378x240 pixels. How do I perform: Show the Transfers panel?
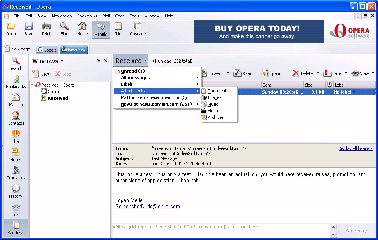click(x=16, y=173)
